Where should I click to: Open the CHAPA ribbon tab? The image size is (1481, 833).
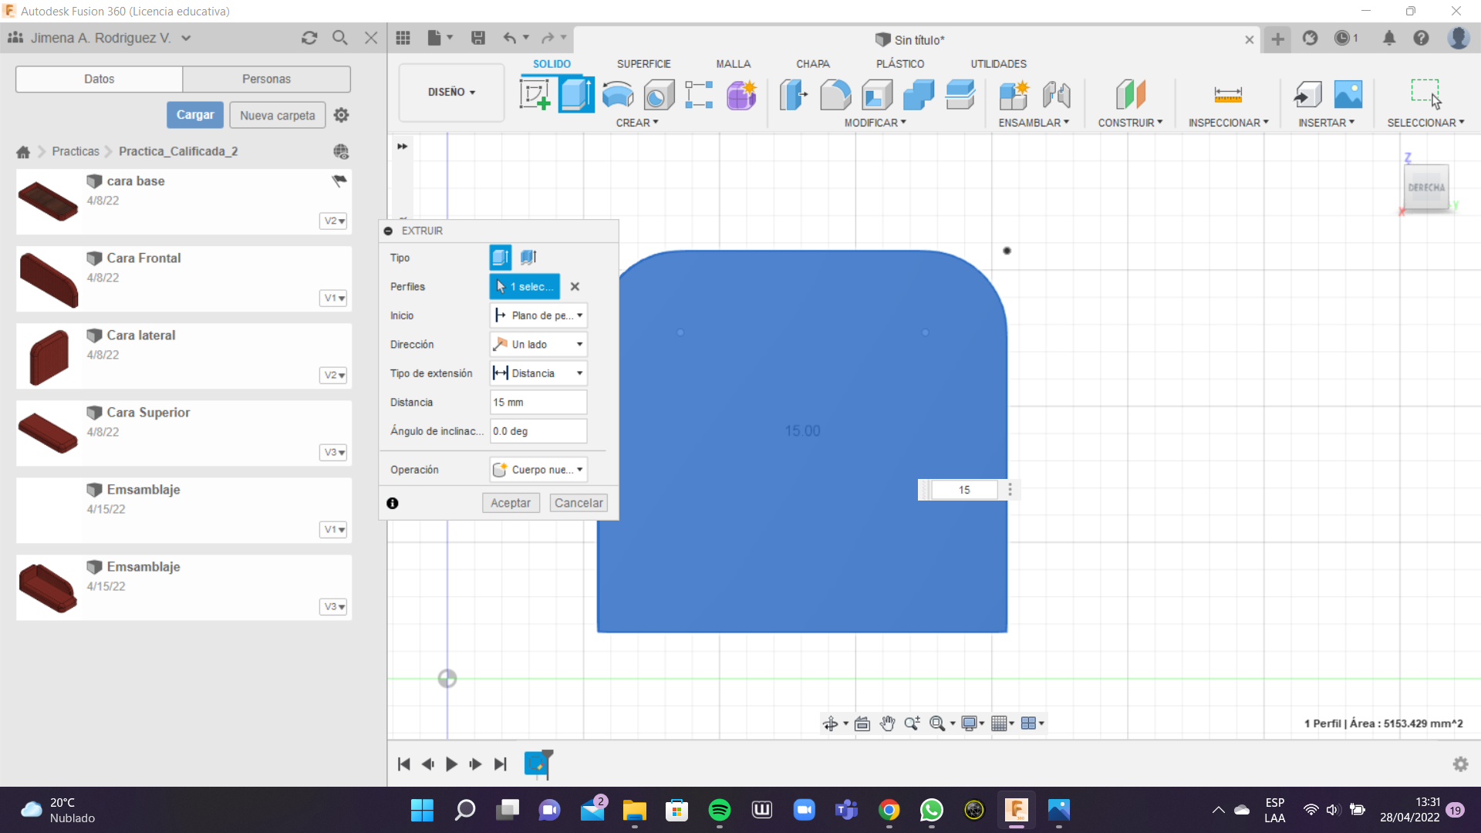point(812,64)
